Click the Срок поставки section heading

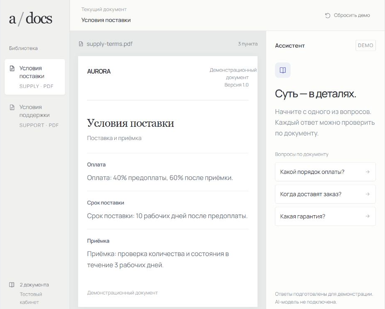(106, 203)
